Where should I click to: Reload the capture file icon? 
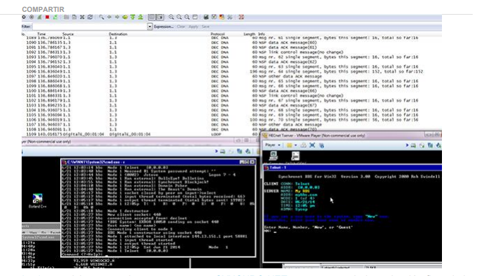pyautogui.click(x=90, y=17)
